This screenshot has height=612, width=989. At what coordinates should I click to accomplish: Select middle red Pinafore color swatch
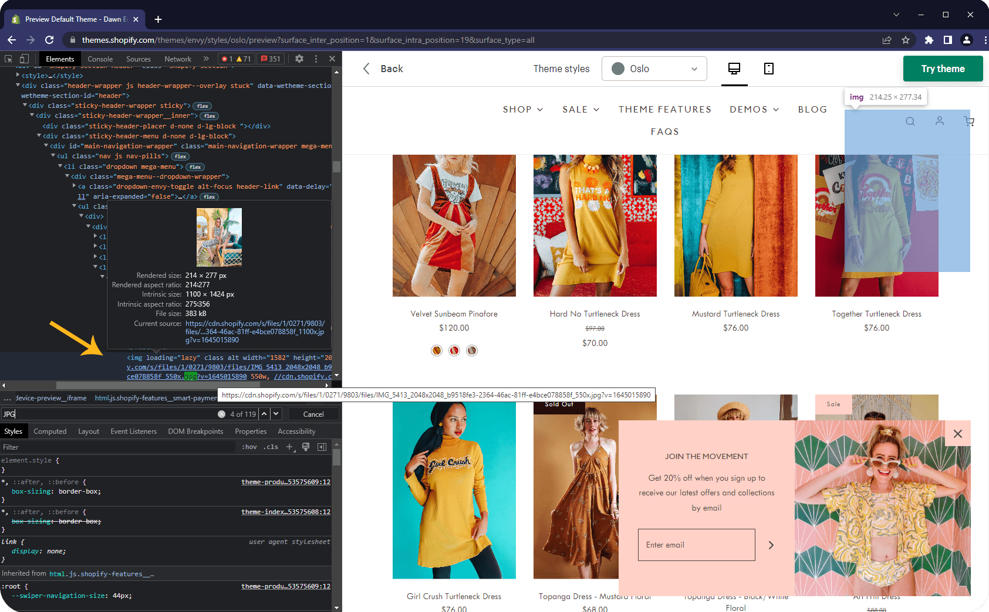454,351
